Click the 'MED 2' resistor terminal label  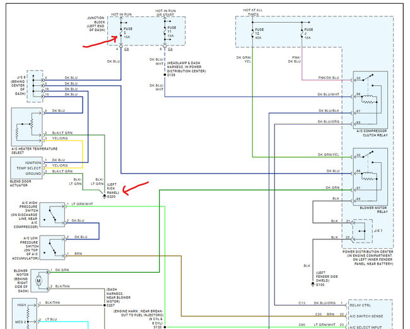[20, 321]
